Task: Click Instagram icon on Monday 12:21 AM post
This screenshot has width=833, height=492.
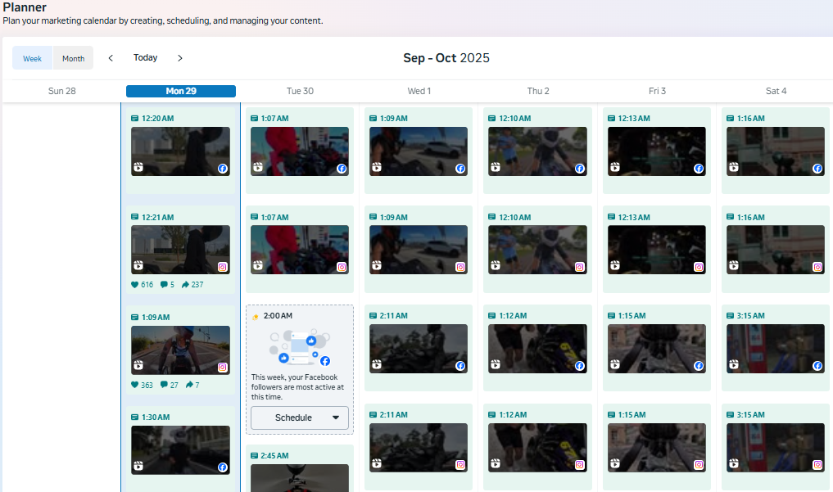Action: point(222,267)
